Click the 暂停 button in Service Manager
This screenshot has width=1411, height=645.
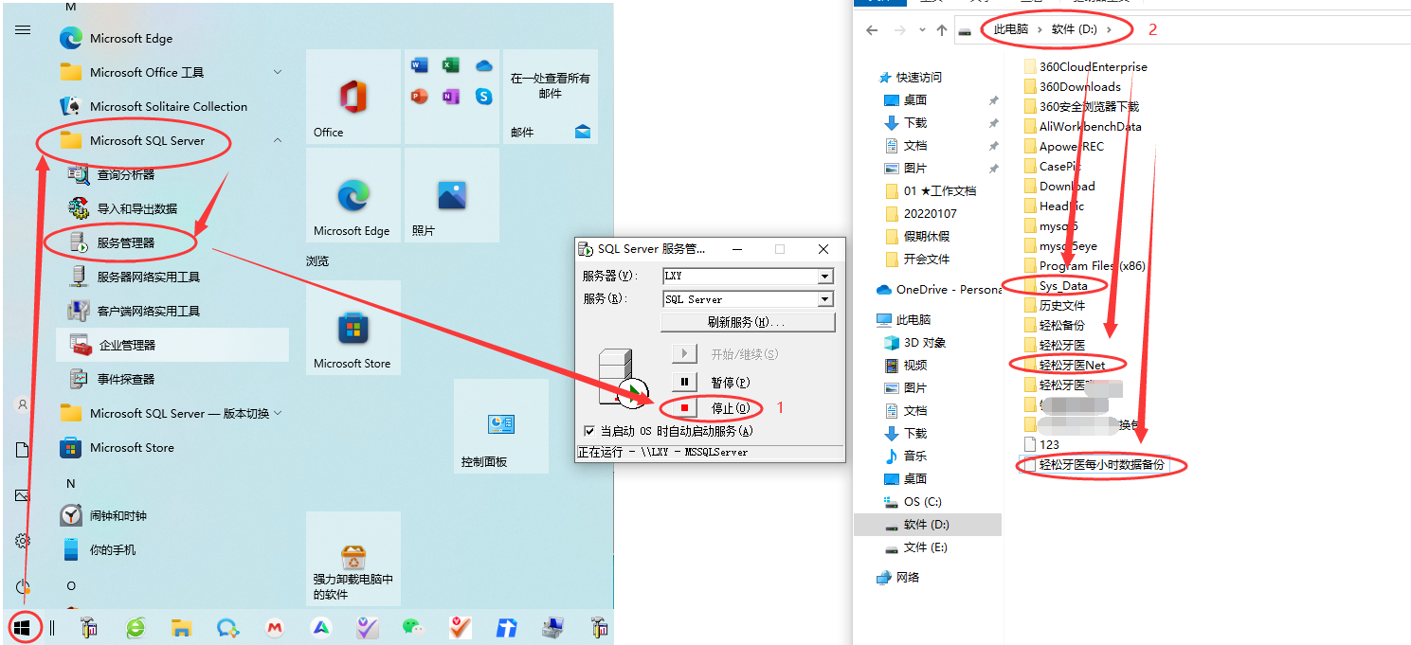pos(684,382)
